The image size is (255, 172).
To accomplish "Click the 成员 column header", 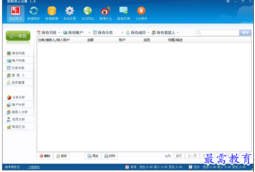I will click(x=155, y=40).
